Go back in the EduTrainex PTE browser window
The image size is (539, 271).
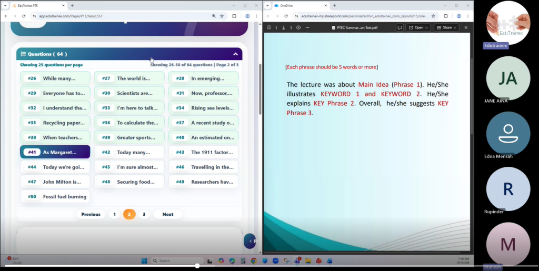point(6,16)
